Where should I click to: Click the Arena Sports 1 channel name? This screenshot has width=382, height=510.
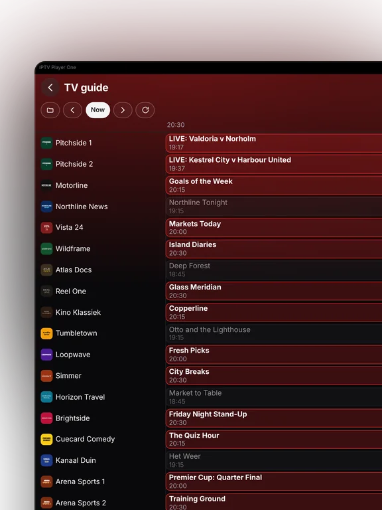[x=80, y=481]
